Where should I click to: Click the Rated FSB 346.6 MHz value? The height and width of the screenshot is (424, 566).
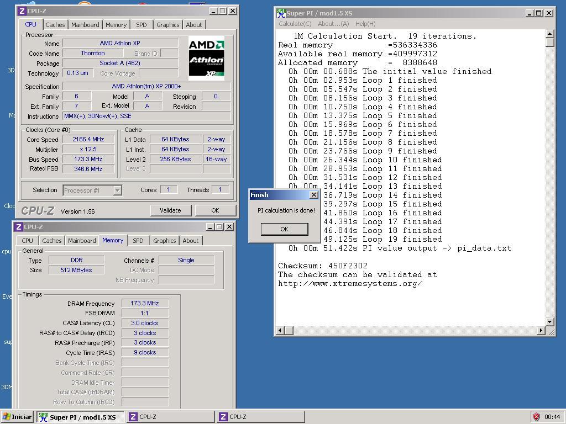88,169
